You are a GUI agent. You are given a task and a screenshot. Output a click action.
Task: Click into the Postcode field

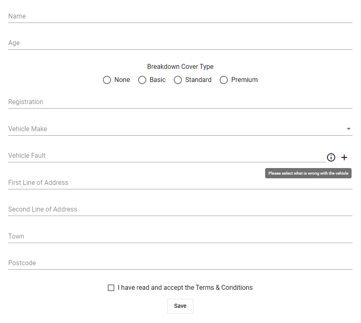(180, 263)
